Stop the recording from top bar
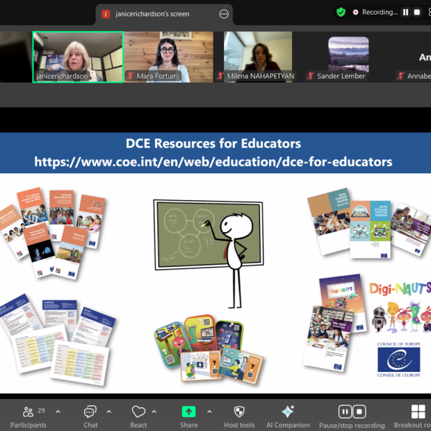431x431 pixels. 417,13
